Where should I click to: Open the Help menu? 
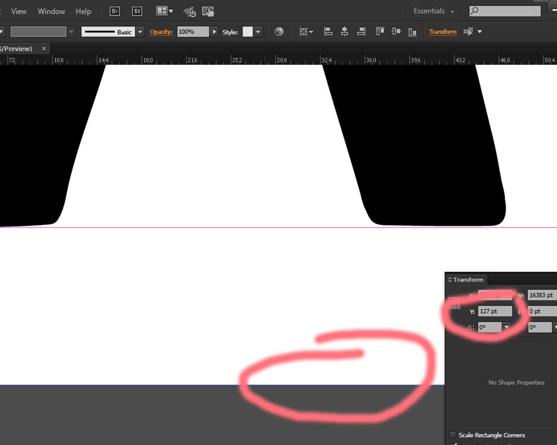coord(83,11)
